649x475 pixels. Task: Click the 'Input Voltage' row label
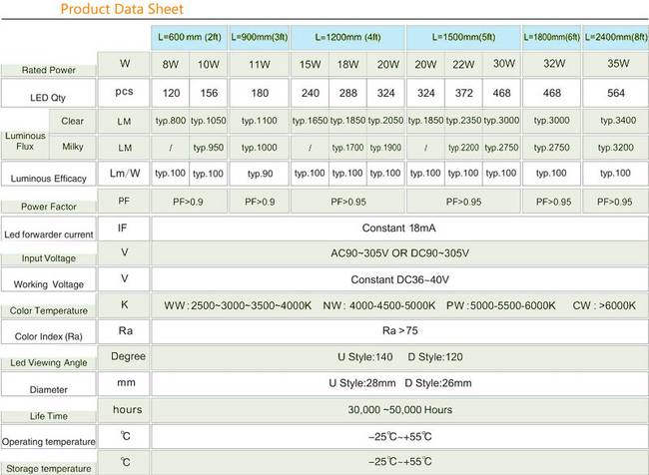[x=49, y=258]
